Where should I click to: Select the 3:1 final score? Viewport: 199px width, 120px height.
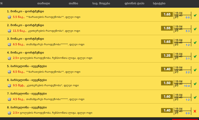[x=188, y=59]
